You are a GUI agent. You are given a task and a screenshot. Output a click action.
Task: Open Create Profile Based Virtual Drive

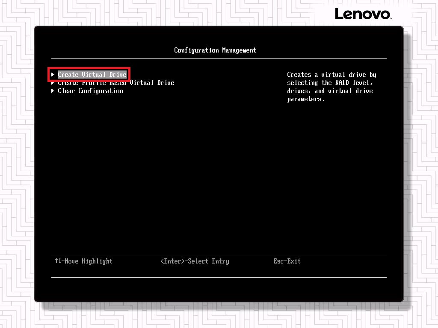(116, 83)
